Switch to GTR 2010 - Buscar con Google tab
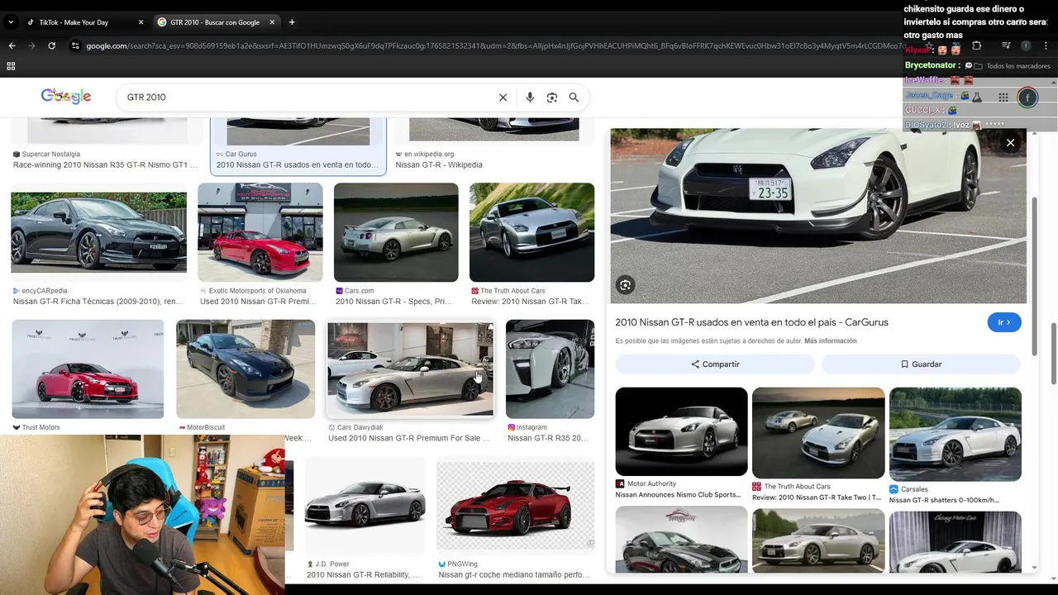The height and width of the screenshot is (595, 1058). [215, 22]
